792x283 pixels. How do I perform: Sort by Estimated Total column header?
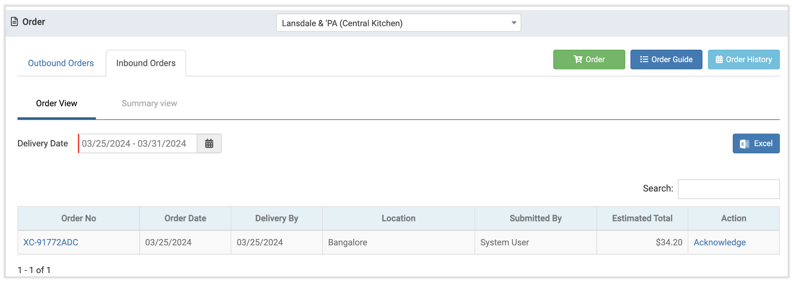pos(642,218)
